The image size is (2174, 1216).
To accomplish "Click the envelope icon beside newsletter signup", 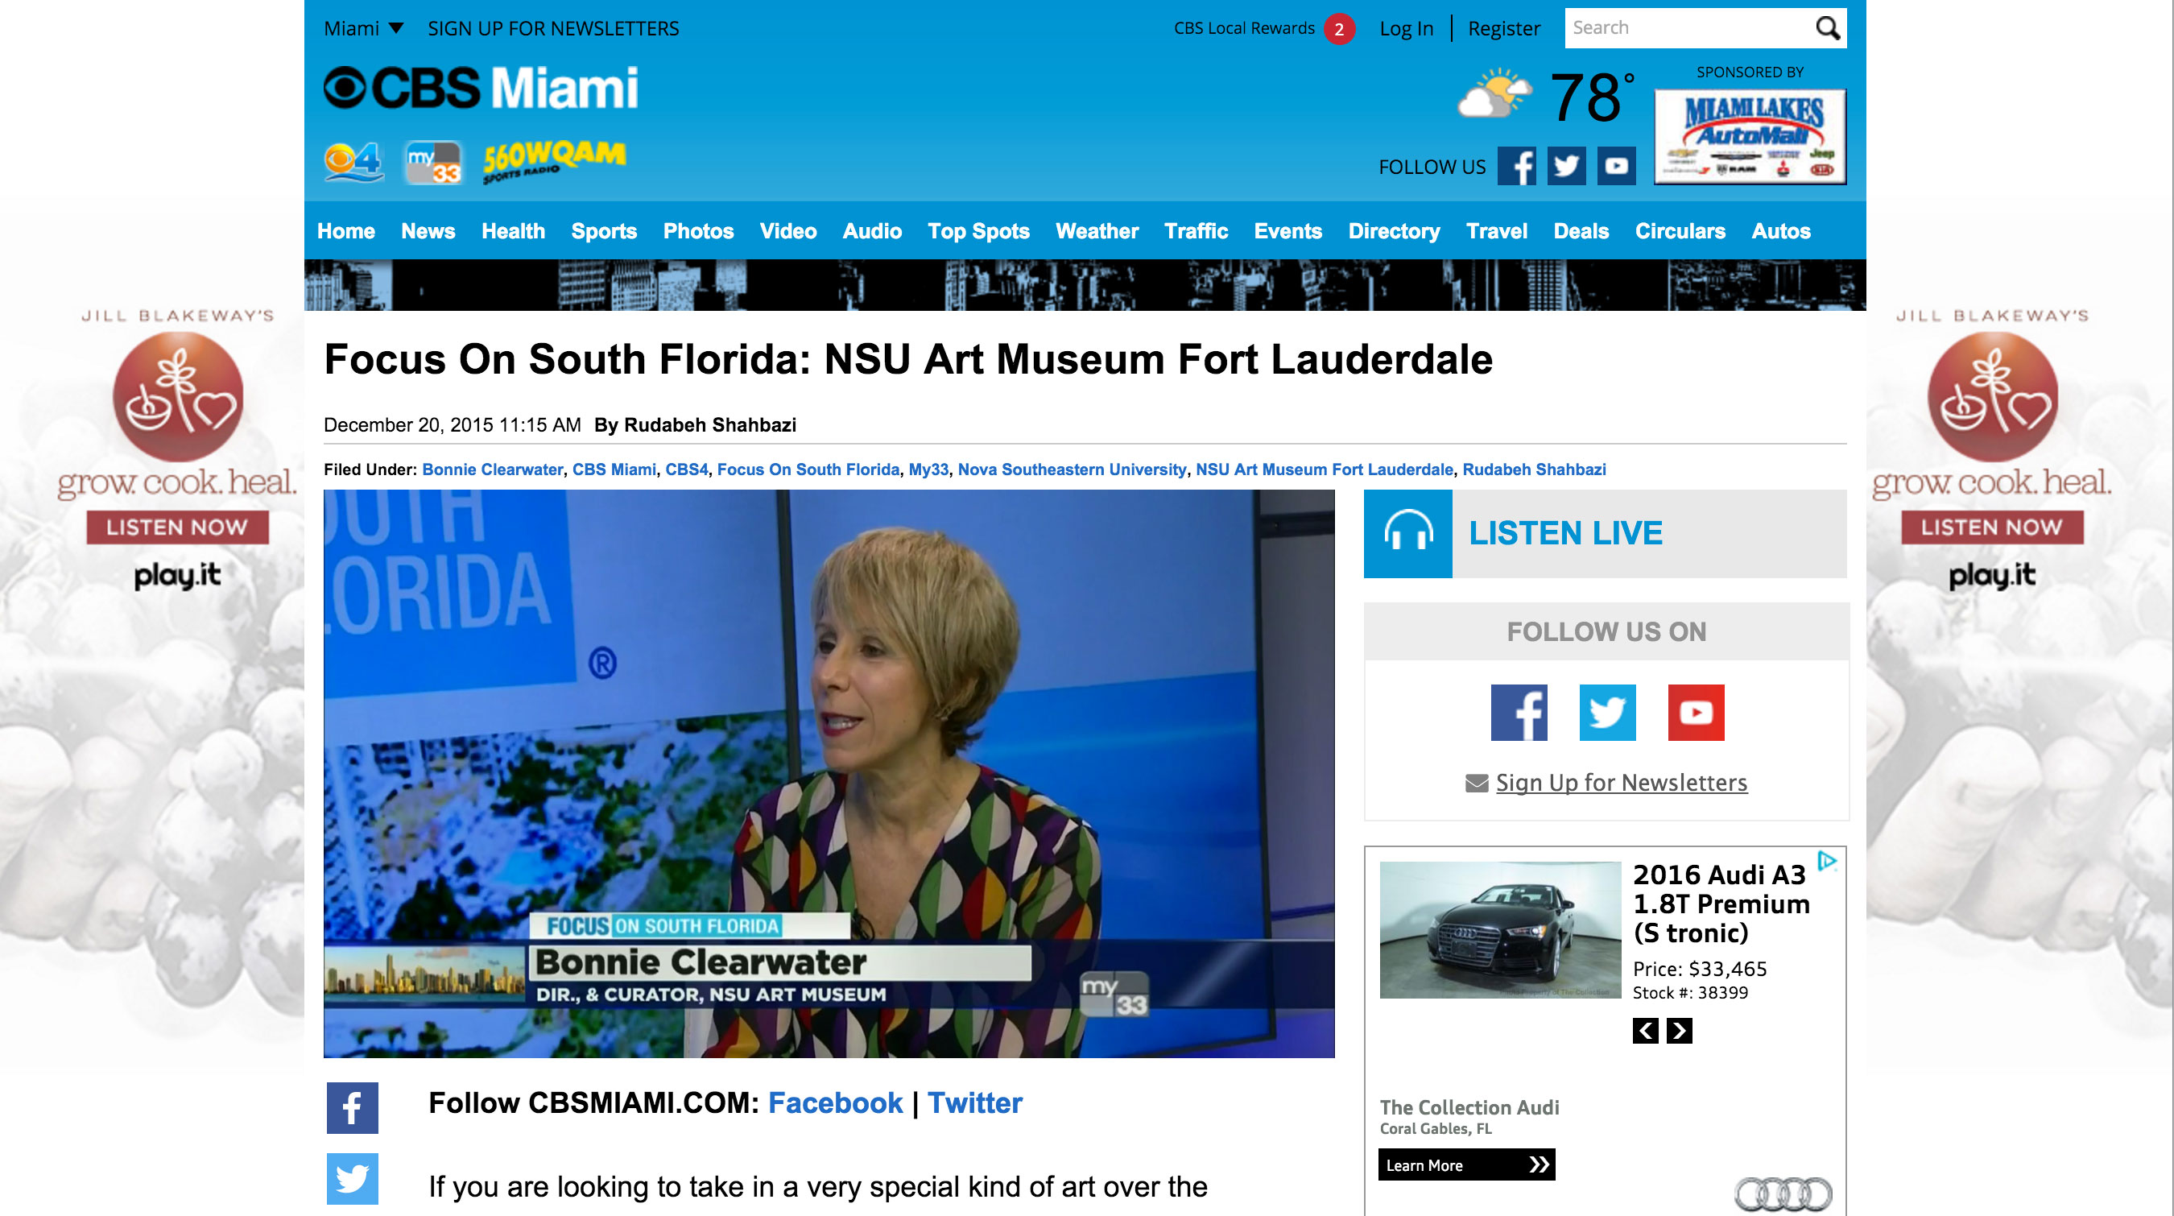I will (x=1477, y=783).
